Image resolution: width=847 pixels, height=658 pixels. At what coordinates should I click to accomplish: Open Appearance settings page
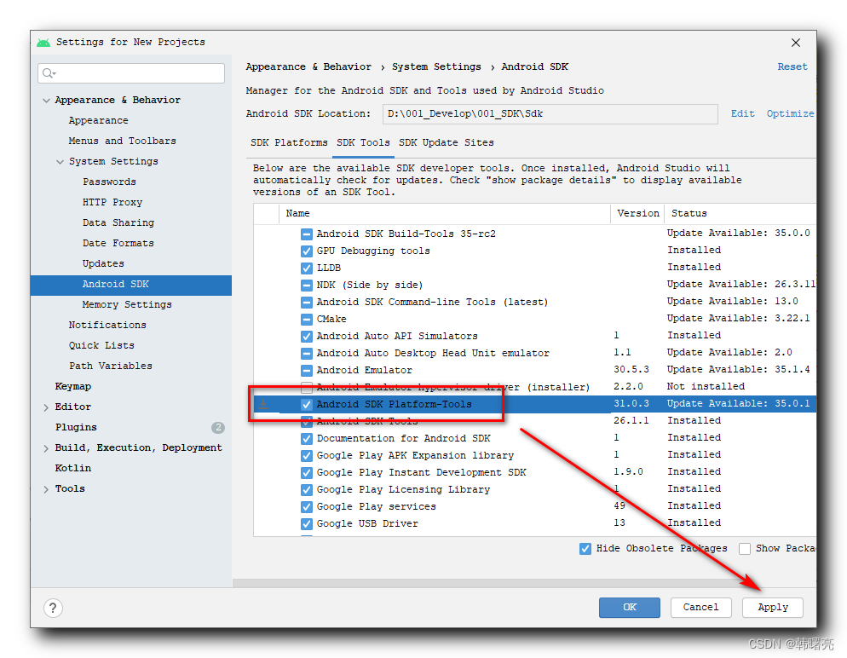[98, 120]
